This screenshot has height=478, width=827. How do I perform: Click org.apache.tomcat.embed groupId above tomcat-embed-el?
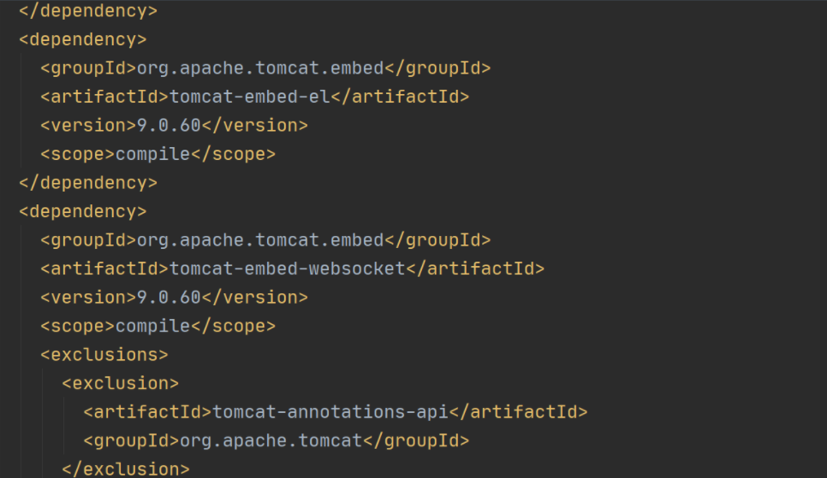pos(260,68)
